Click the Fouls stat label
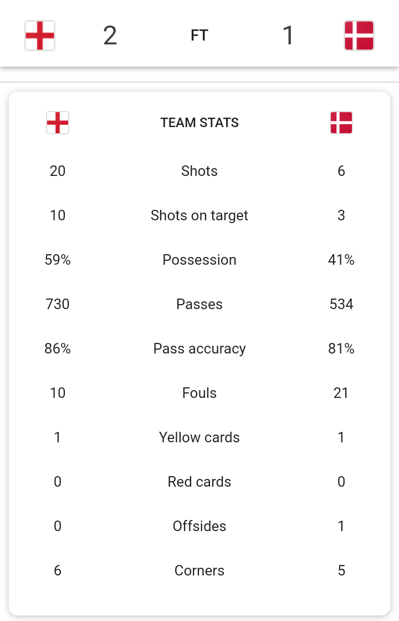This screenshot has height=621, width=399. 199,393
